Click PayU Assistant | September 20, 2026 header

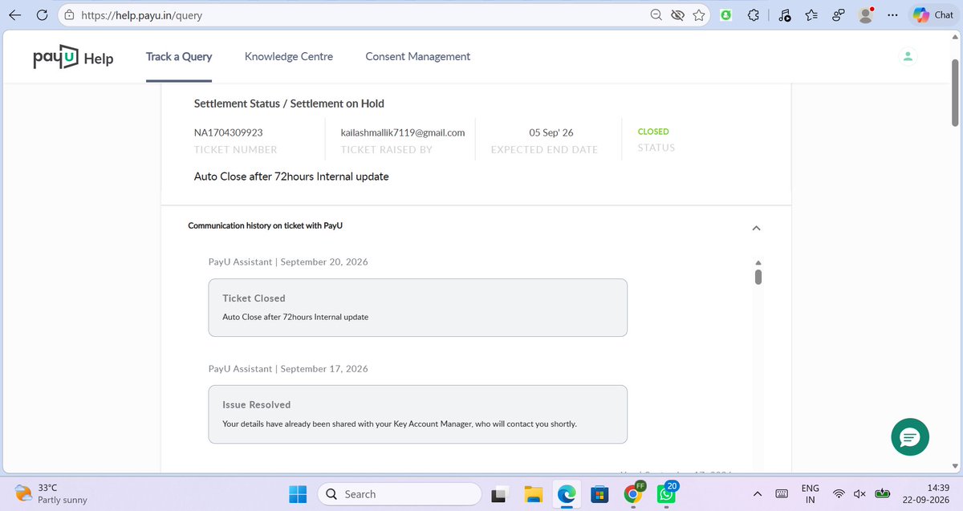[x=288, y=262]
